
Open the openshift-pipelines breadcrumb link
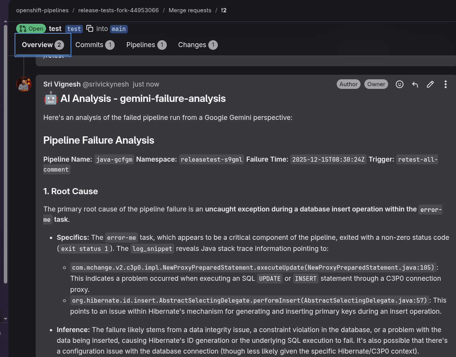click(x=42, y=10)
